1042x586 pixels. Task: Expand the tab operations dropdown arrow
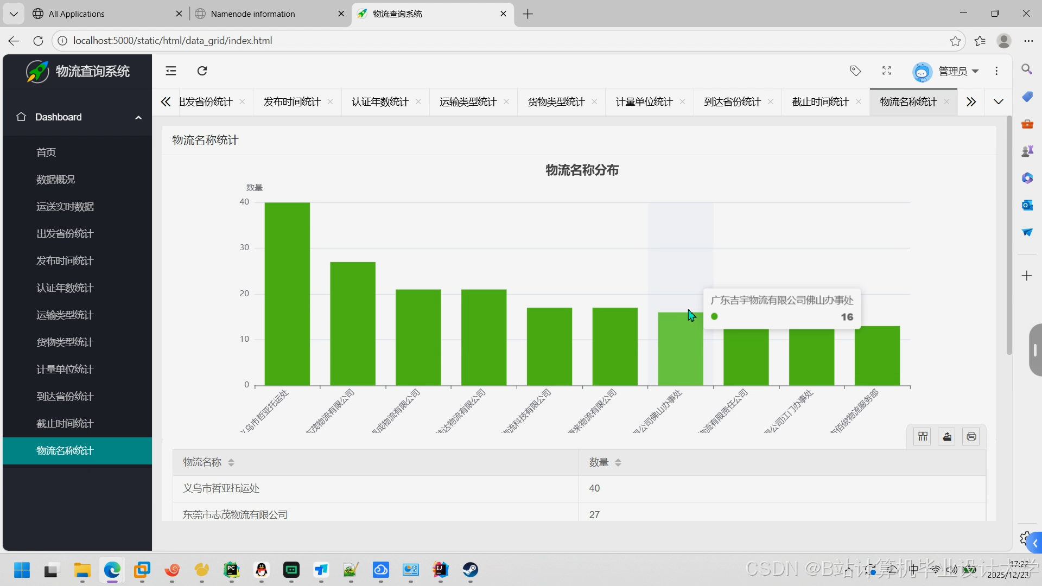click(998, 102)
